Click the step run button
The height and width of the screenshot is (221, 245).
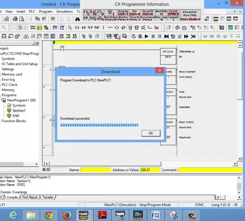click(166, 37)
